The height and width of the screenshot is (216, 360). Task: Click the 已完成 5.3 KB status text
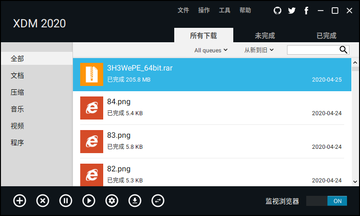tap(125, 180)
